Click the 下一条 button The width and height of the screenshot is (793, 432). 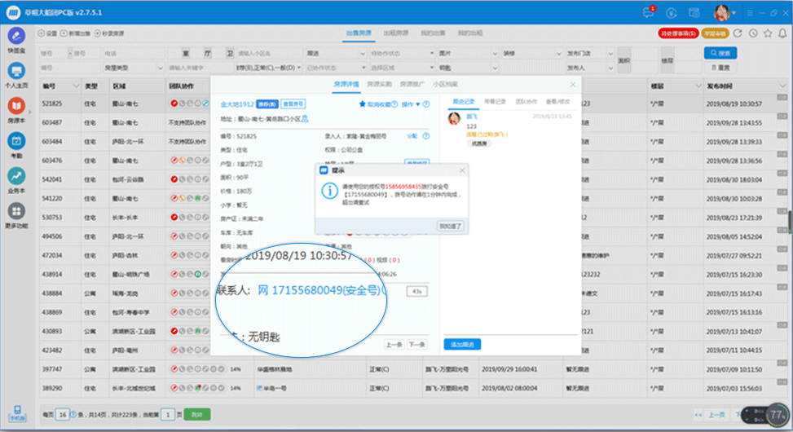click(416, 345)
